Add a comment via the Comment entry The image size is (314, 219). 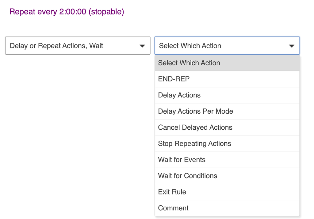click(174, 208)
